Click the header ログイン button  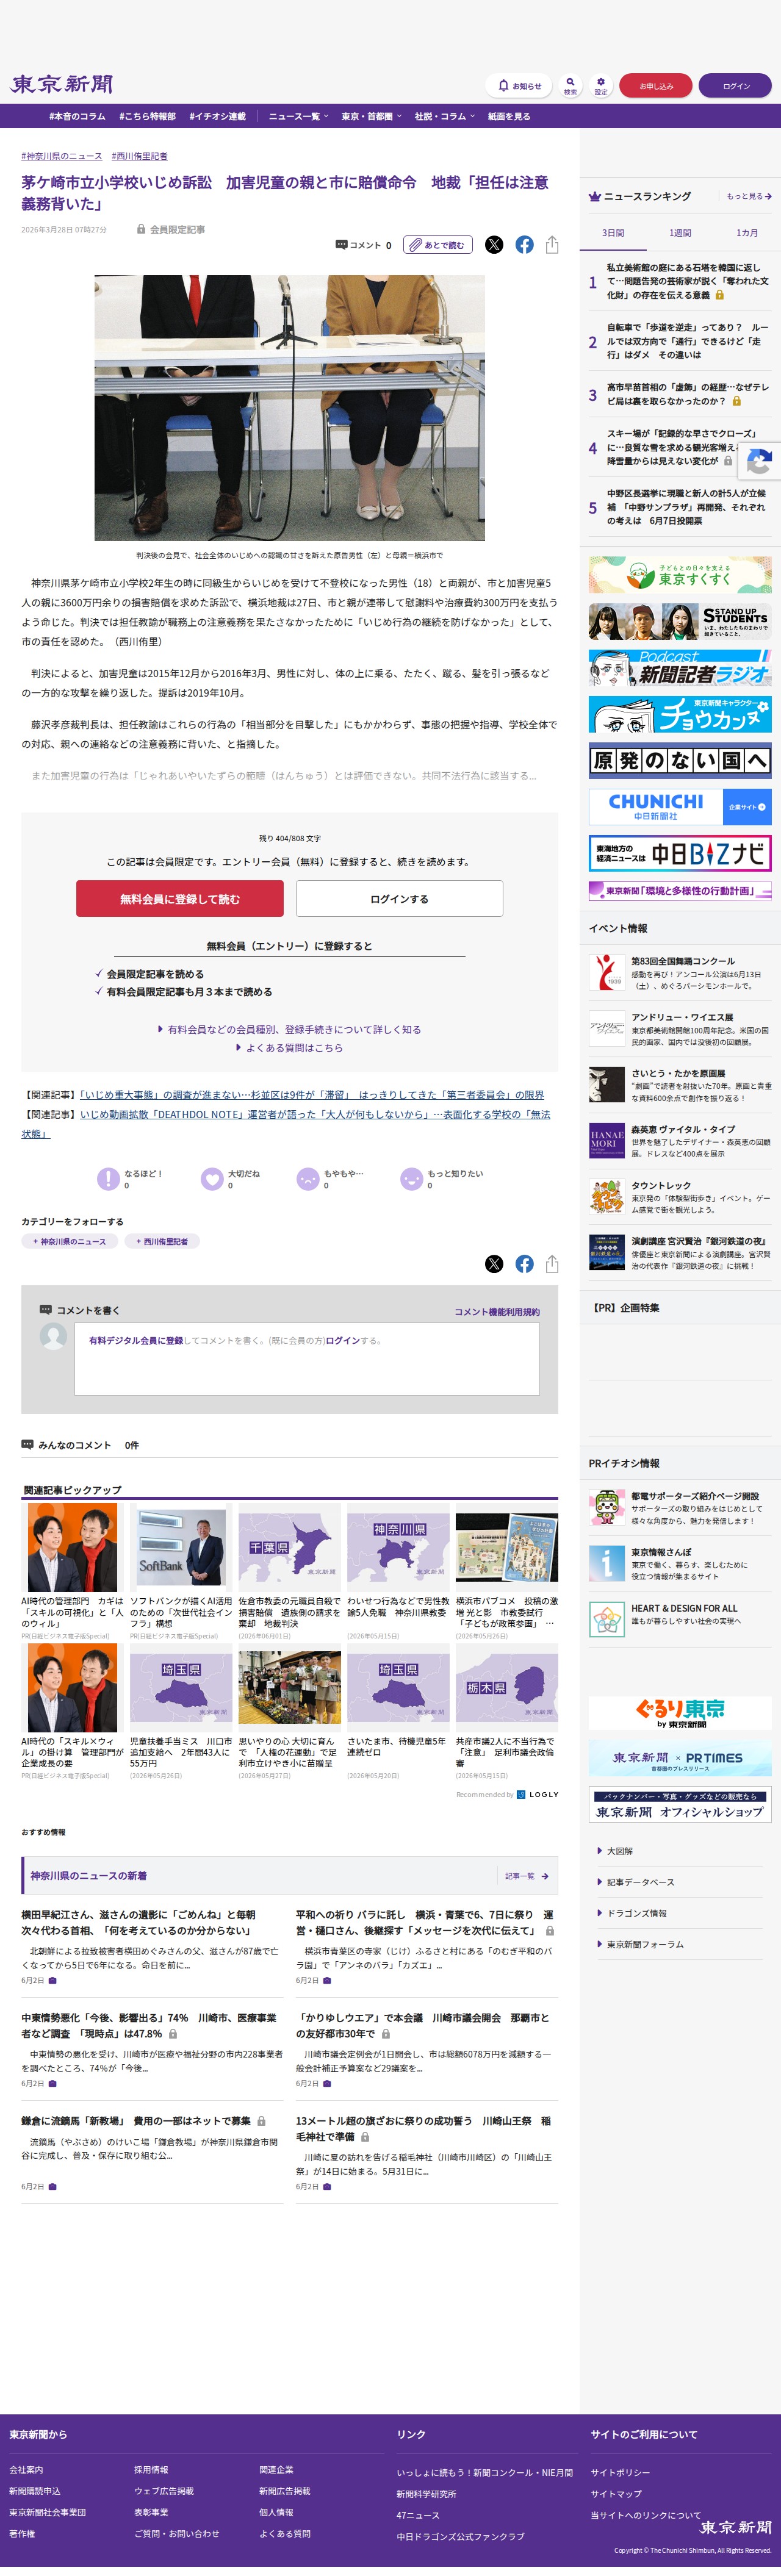tap(735, 86)
